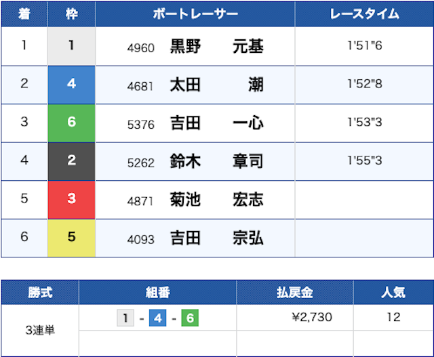Viewport: 434px width, 357px height.
Task: Click the white lane 1 badge in first place row
Action: coord(71,46)
